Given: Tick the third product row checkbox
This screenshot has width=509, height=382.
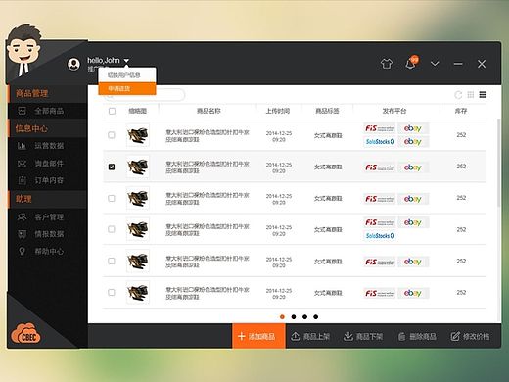Looking at the screenshot, I should (x=112, y=198).
